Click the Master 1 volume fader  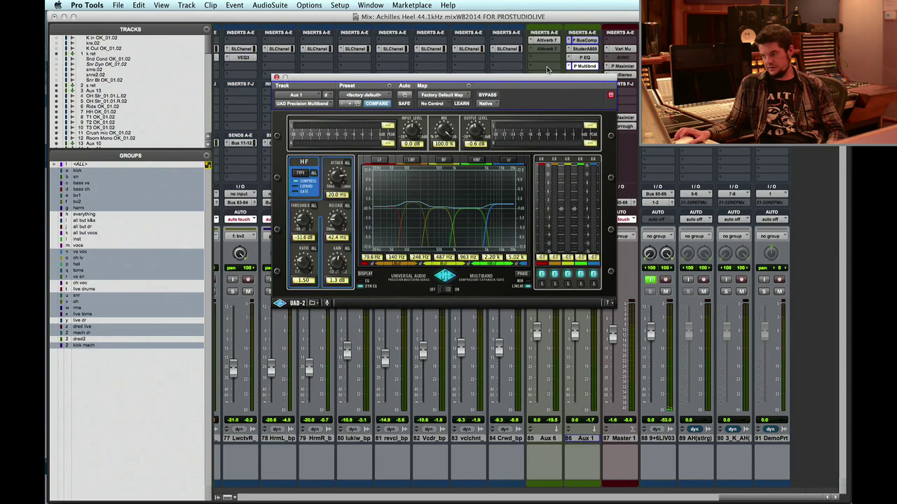(612, 335)
